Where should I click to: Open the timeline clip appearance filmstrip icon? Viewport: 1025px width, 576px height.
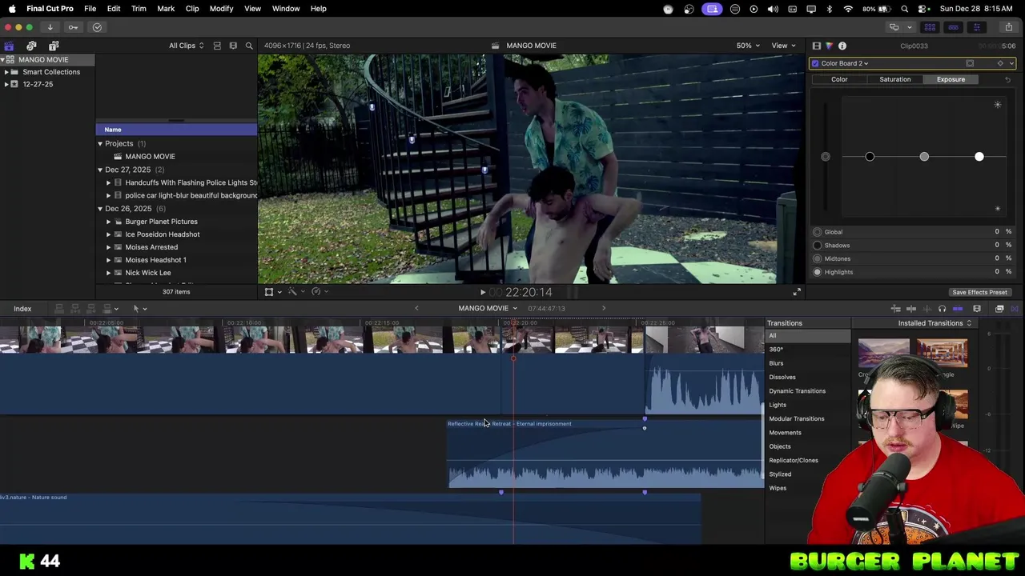click(x=976, y=309)
